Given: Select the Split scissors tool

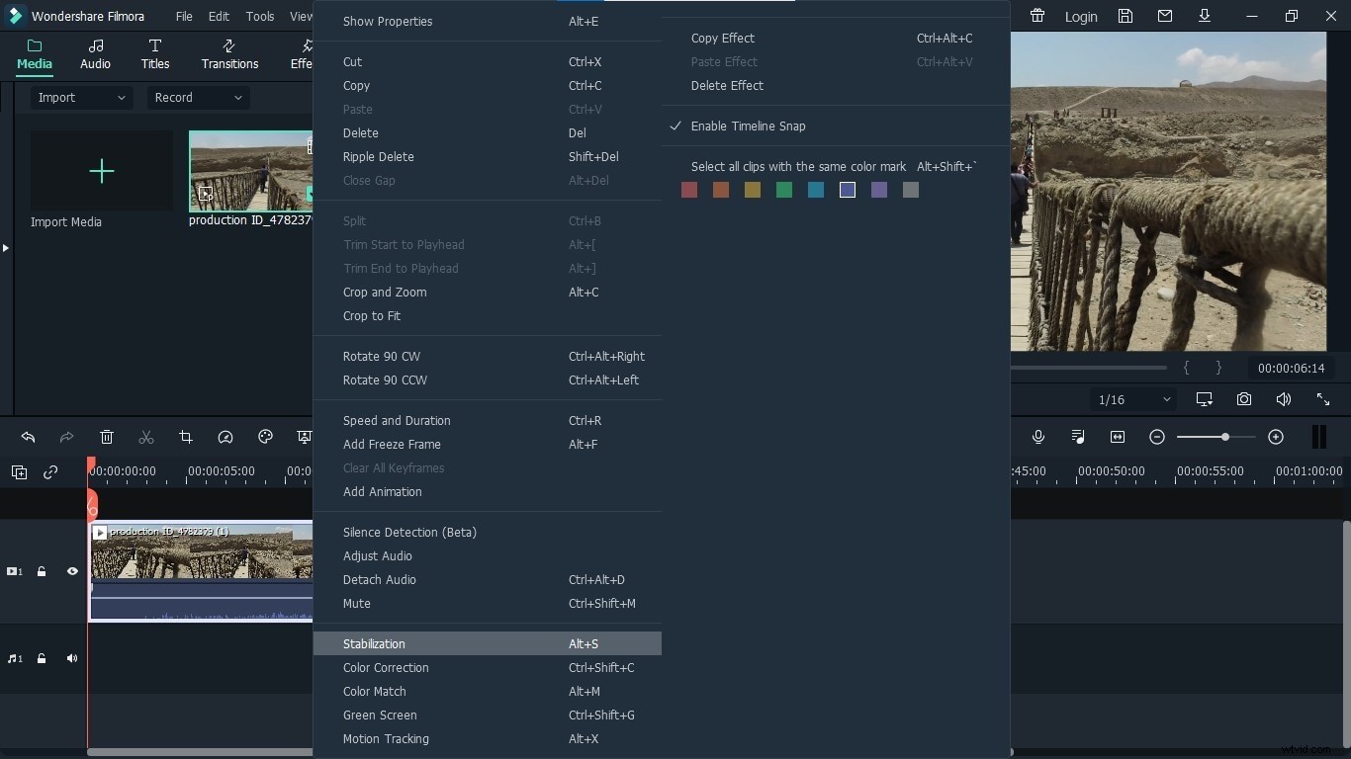Looking at the screenshot, I should coord(145,437).
